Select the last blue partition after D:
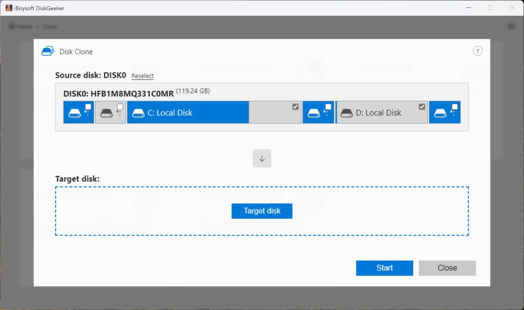Viewport: 524px width, 310px height. coord(445,113)
